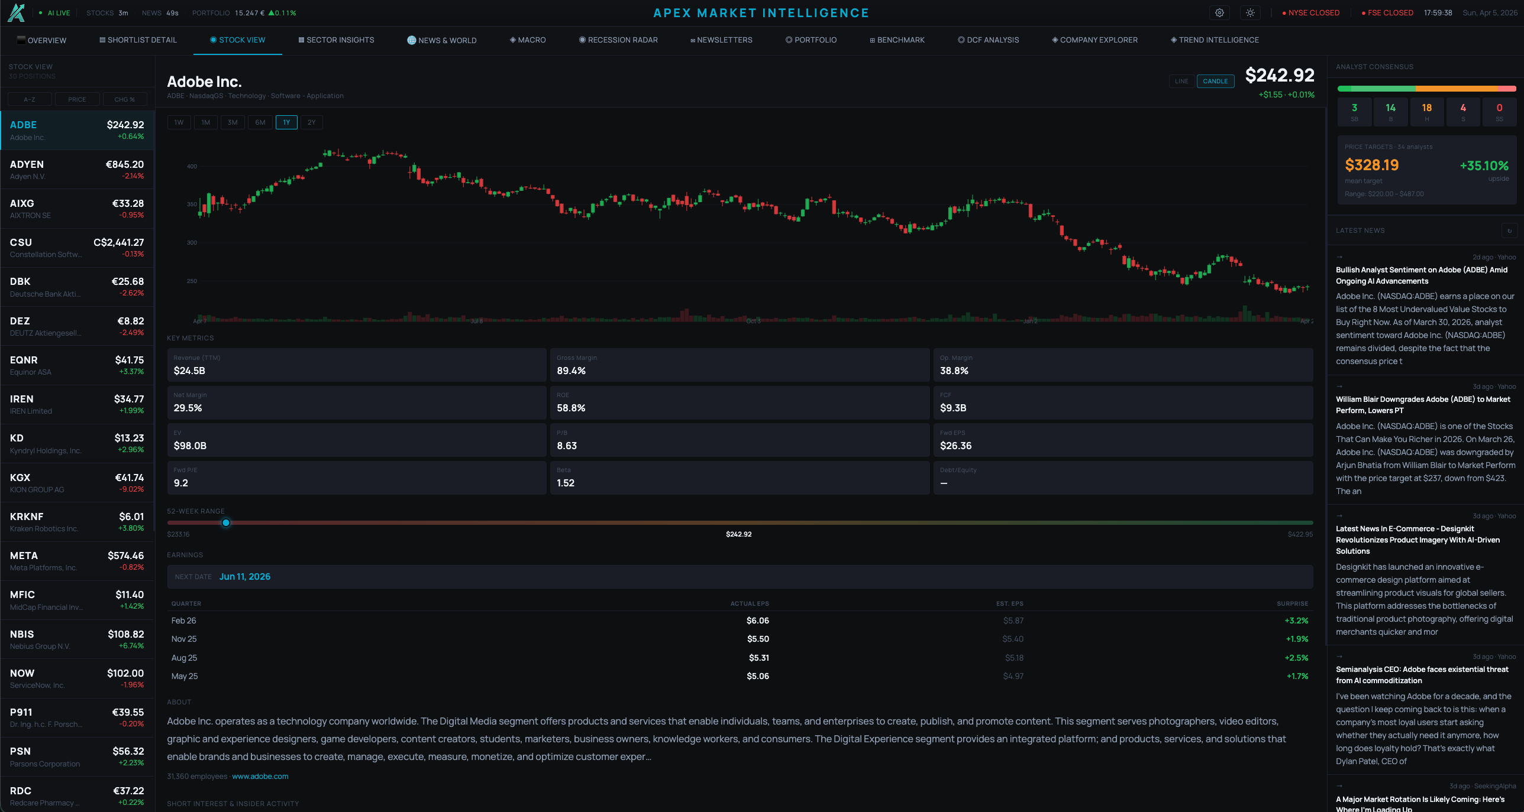The width and height of the screenshot is (1524, 812).
Task: Open the Sector Insights tab
Action: click(x=336, y=40)
